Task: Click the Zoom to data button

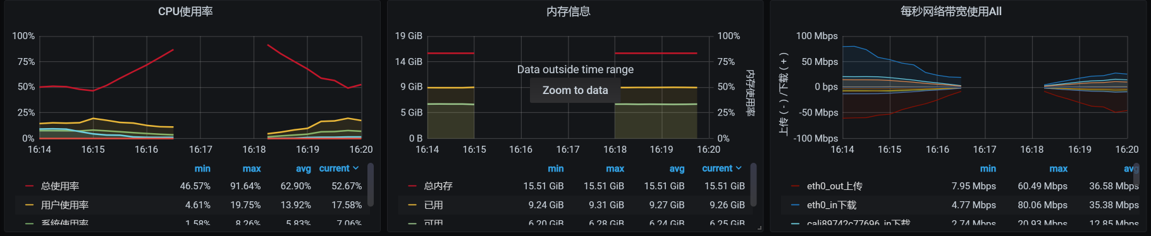Action: point(575,90)
